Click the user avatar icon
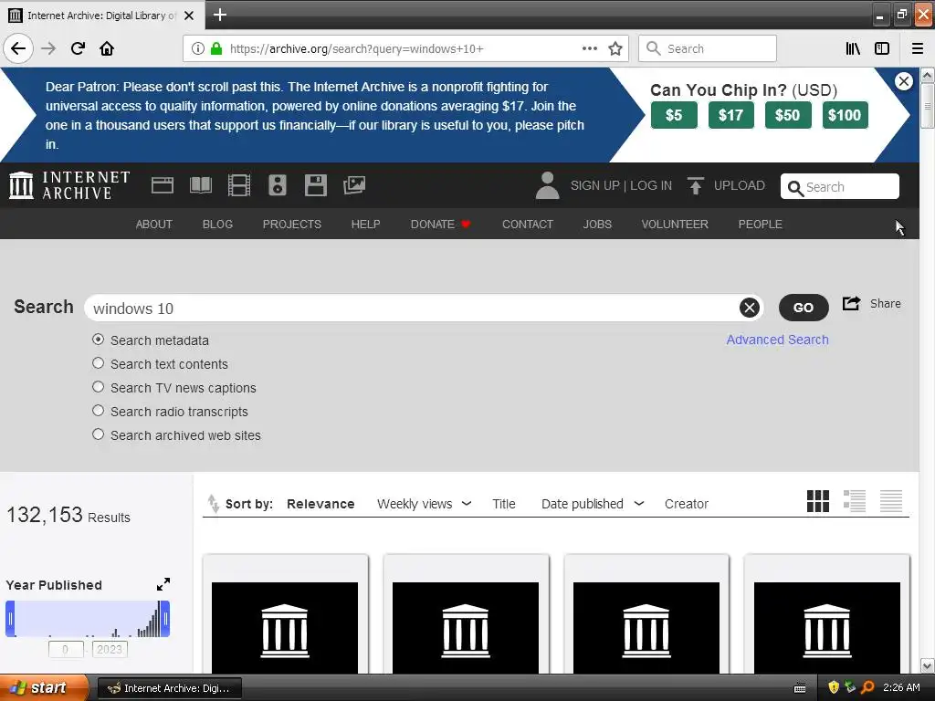The height and width of the screenshot is (701, 935). (x=547, y=185)
